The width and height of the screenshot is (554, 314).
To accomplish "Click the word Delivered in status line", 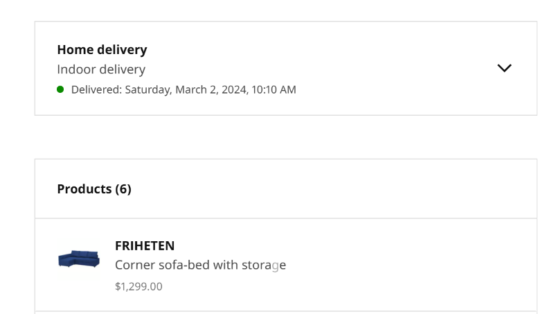I will [96, 89].
